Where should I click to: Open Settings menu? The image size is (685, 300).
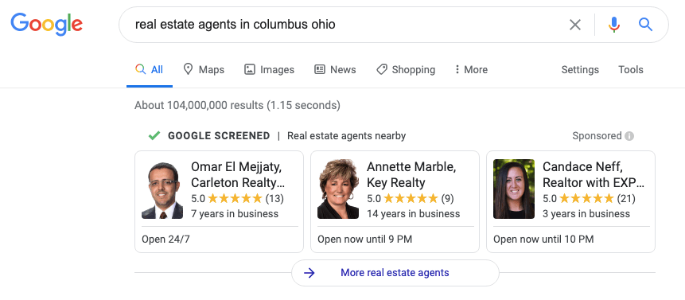(580, 69)
